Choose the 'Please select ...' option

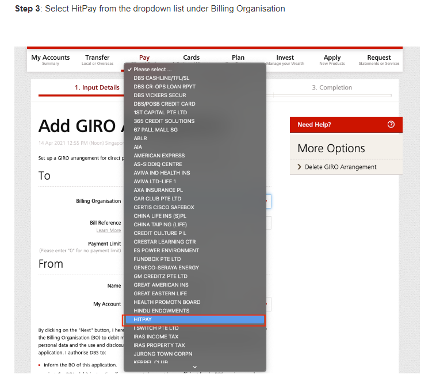pyautogui.click(x=195, y=70)
